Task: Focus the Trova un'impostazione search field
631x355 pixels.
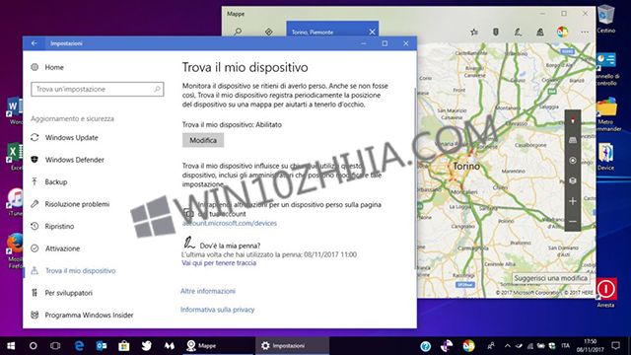Action: tap(97, 89)
